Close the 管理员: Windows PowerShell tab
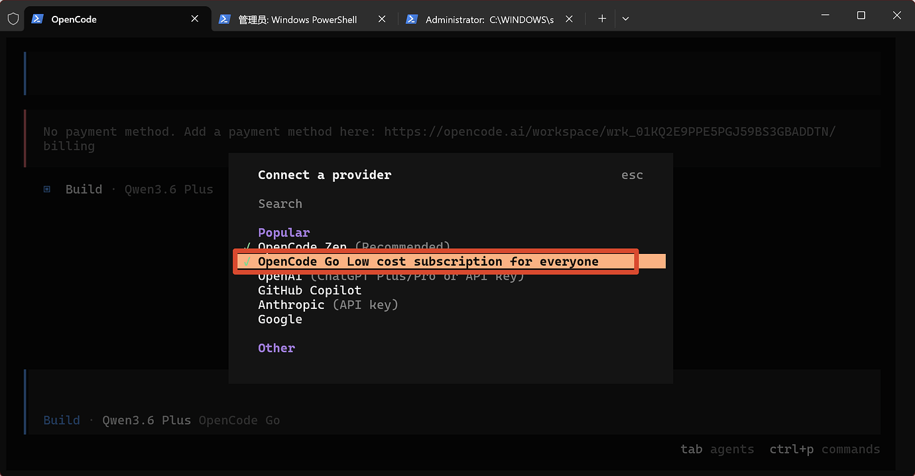 coord(382,19)
